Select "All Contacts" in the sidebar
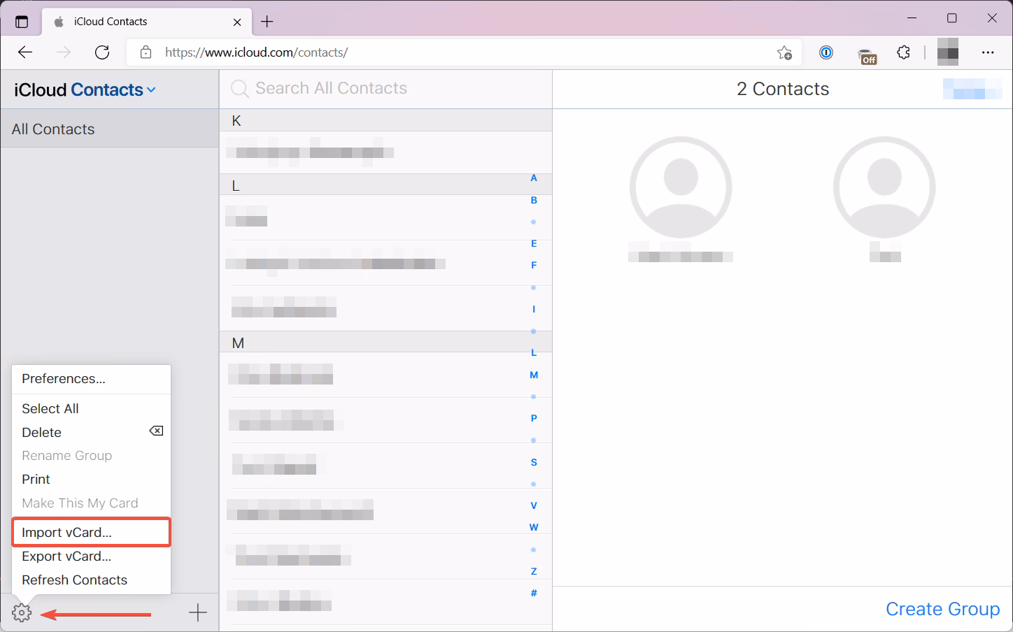Image resolution: width=1013 pixels, height=632 pixels. tap(53, 129)
